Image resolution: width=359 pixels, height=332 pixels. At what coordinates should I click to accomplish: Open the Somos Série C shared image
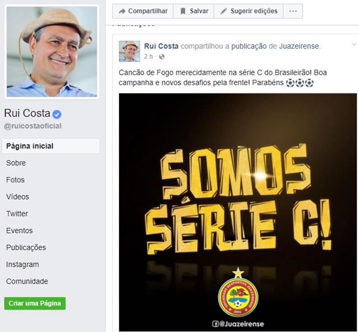238,212
